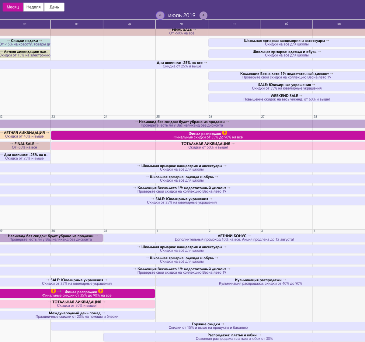The width and height of the screenshot is (365, 342).
Task: Open Горячие скидки event
Action: click(208, 326)
